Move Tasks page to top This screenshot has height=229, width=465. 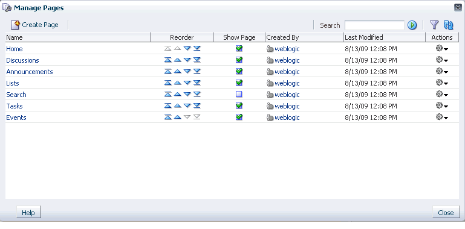tap(168, 106)
